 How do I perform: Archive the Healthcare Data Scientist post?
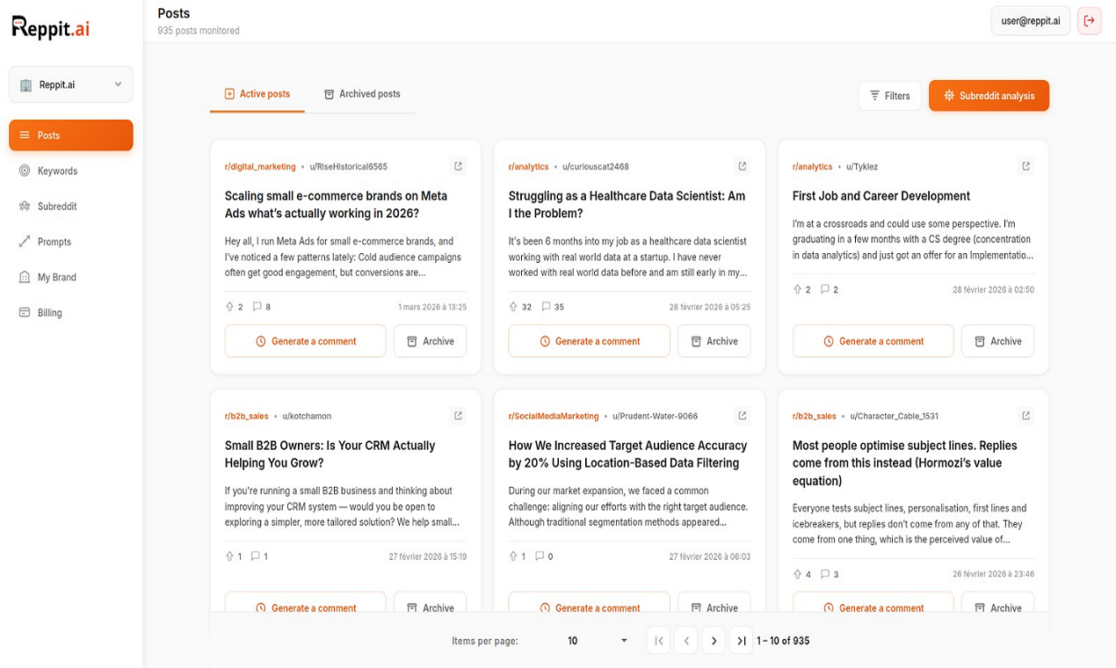(714, 341)
